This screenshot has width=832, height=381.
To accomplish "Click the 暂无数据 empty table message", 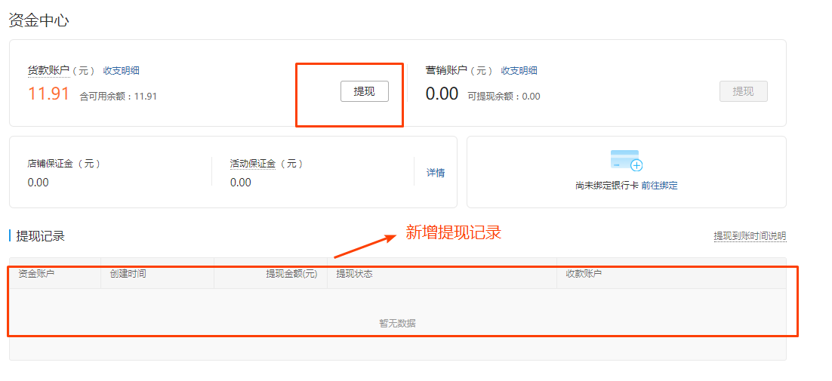I will click(x=397, y=324).
